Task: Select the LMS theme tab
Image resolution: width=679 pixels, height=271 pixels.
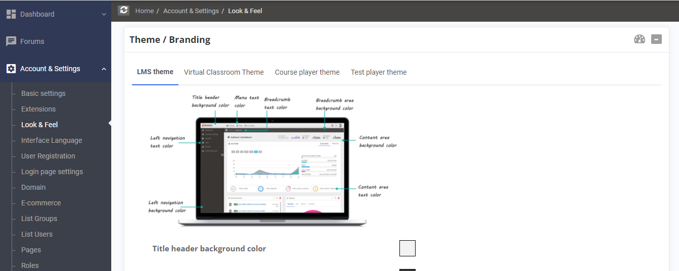Action: tap(155, 72)
